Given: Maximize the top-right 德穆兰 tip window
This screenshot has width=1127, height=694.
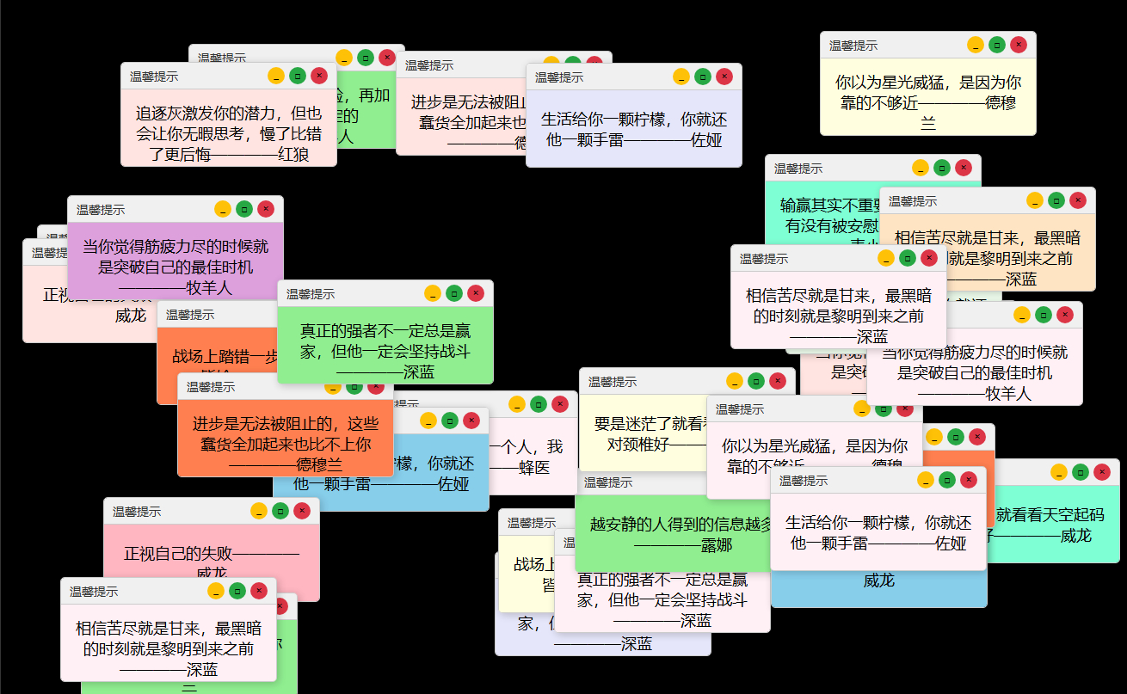Looking at the screenshot, I should point(997,44).
